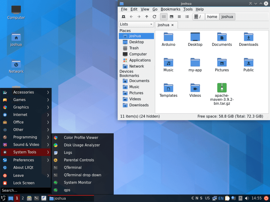The width and height of the screenshot is (270, 202).
Task: Go up one directory level
Action: (146, 17)
